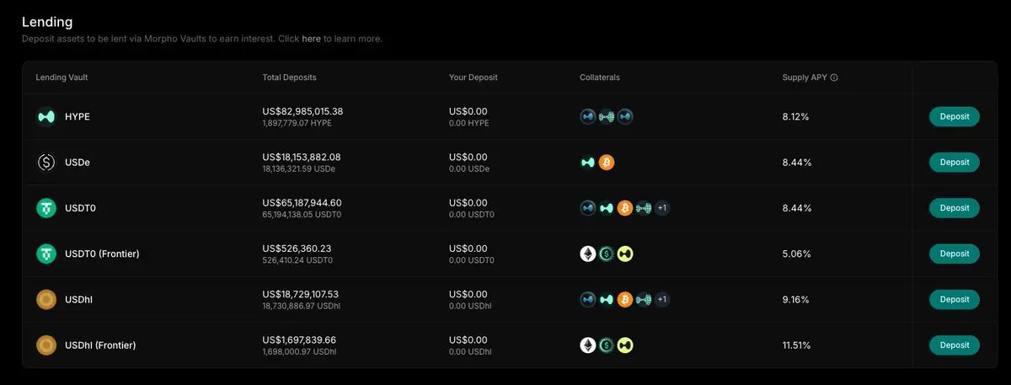Click the Supply APY column header
1011x385 pixels.
pos(804,78)
